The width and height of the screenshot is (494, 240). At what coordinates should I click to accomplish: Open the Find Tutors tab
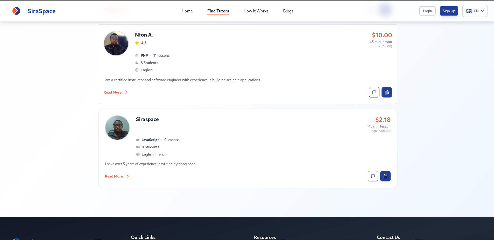tap(218, 11)
